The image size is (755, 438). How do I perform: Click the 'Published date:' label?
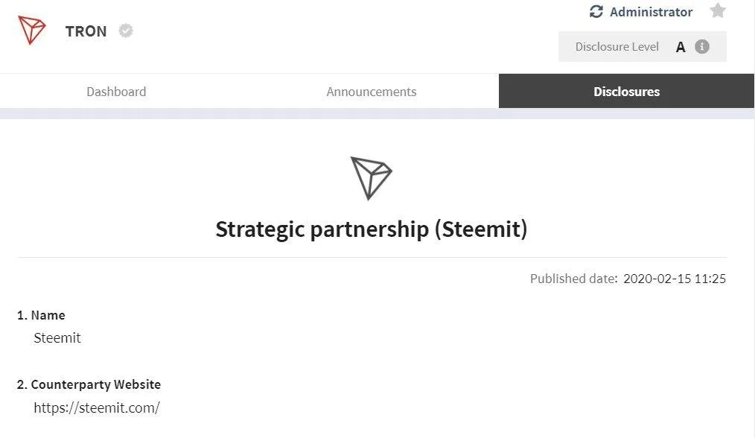(573, 279)
